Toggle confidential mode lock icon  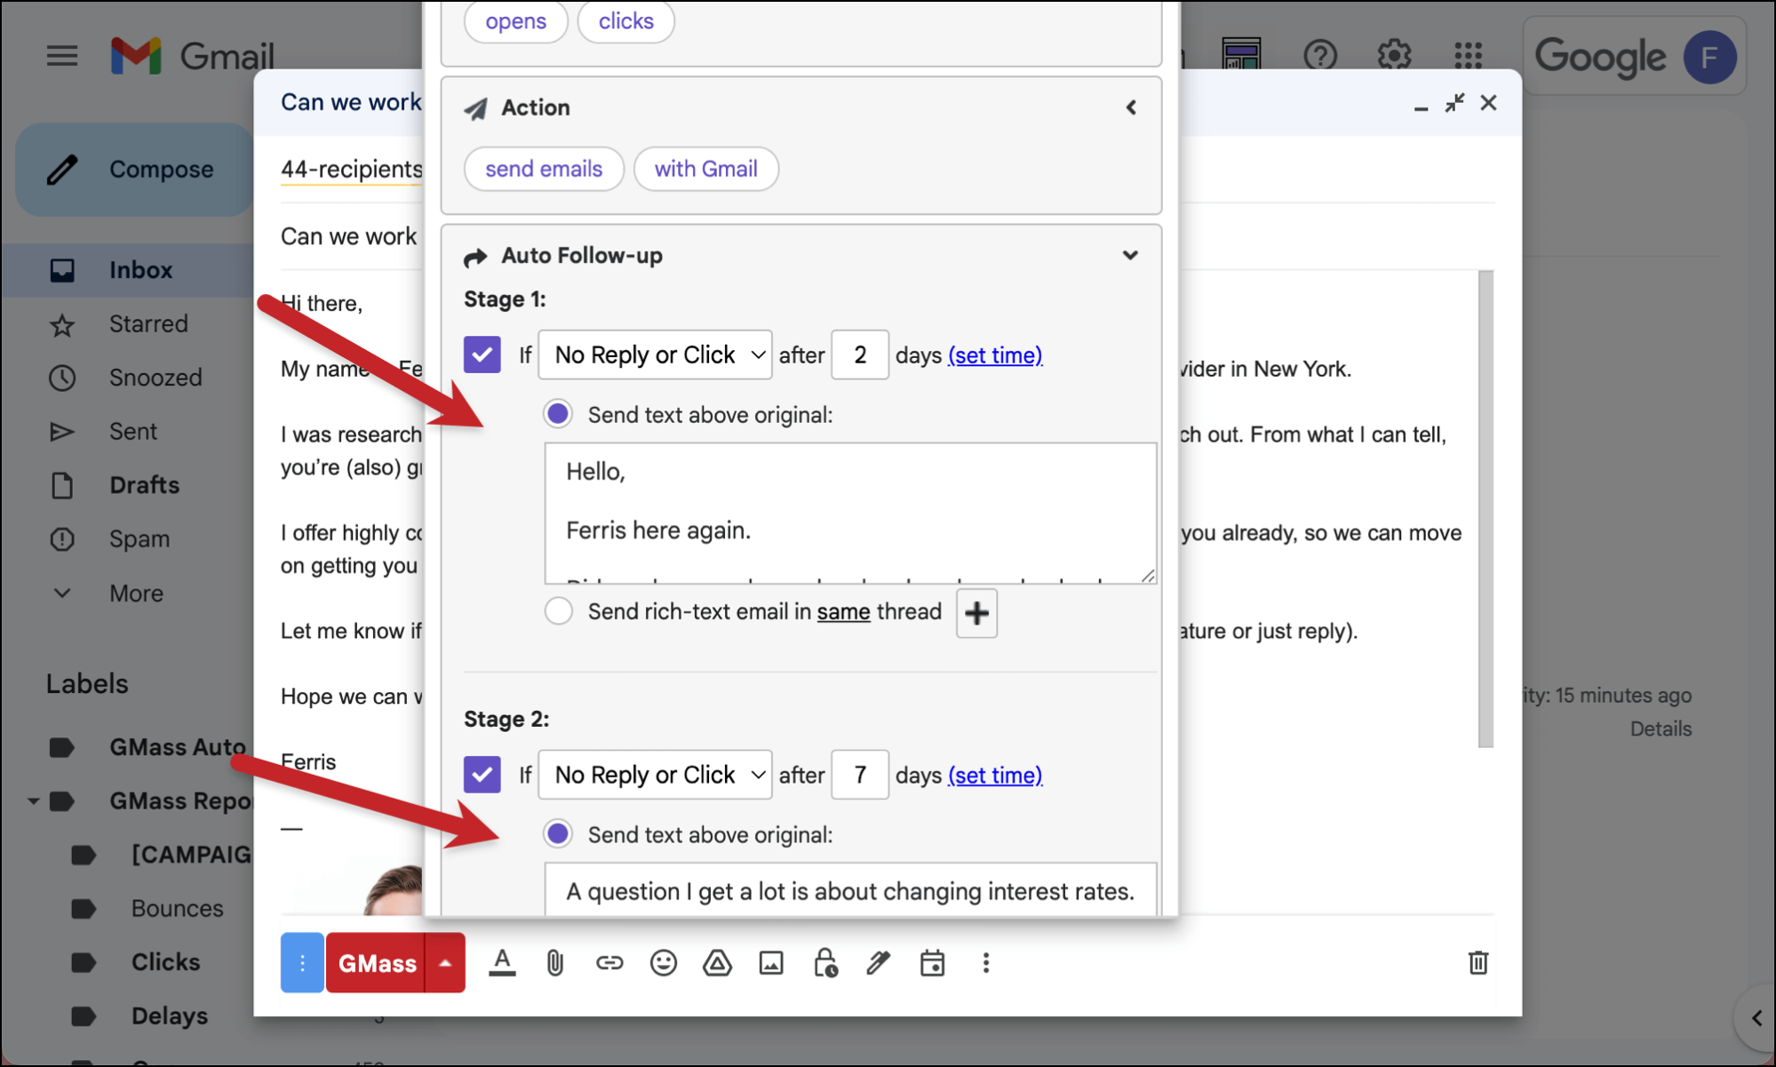click(x=825, y=963)
